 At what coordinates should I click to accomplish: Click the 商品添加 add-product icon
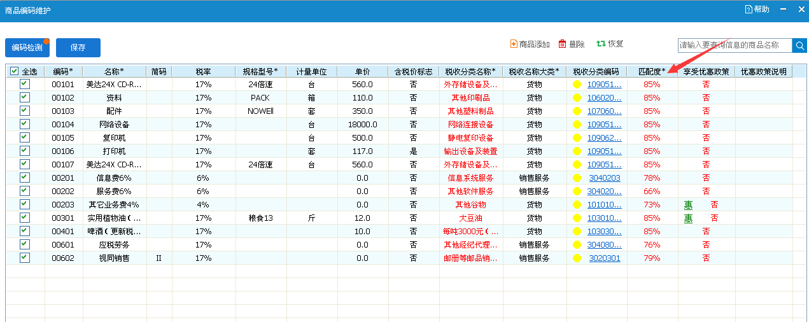tap(514, 44)
